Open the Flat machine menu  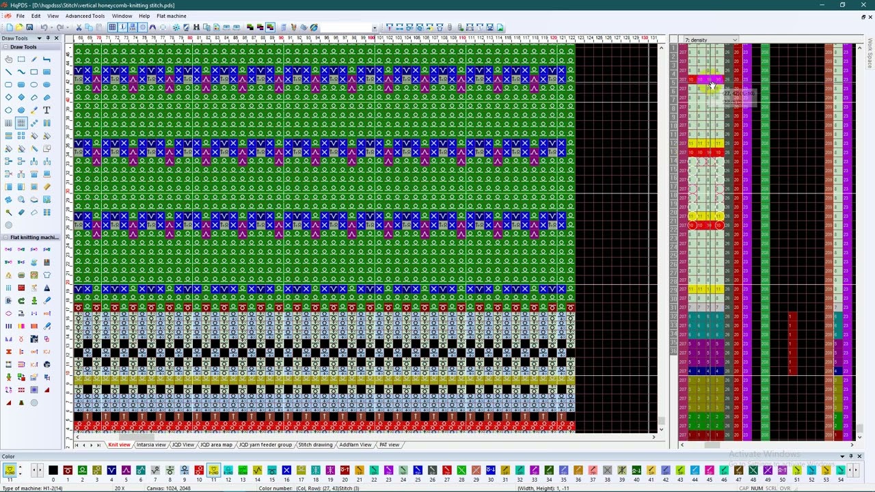pyautogui.click(x=171, y=16)
